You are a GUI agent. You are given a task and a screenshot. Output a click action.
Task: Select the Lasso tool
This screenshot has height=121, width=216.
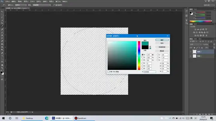pyautogui.click(x=2, y=17)
